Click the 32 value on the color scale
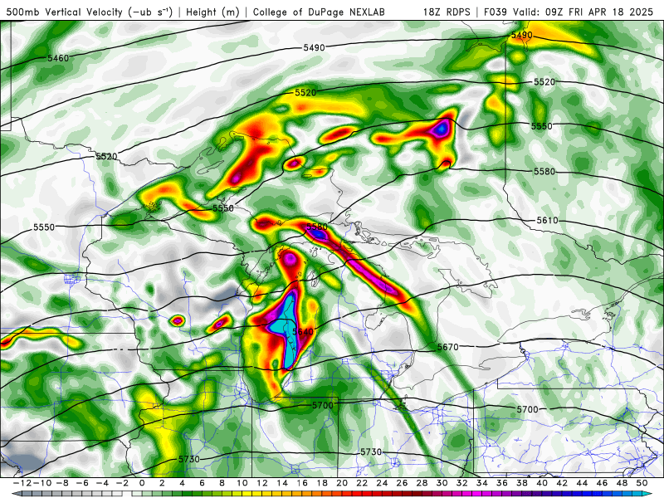 pyautogui.click(x=462, y=483)
